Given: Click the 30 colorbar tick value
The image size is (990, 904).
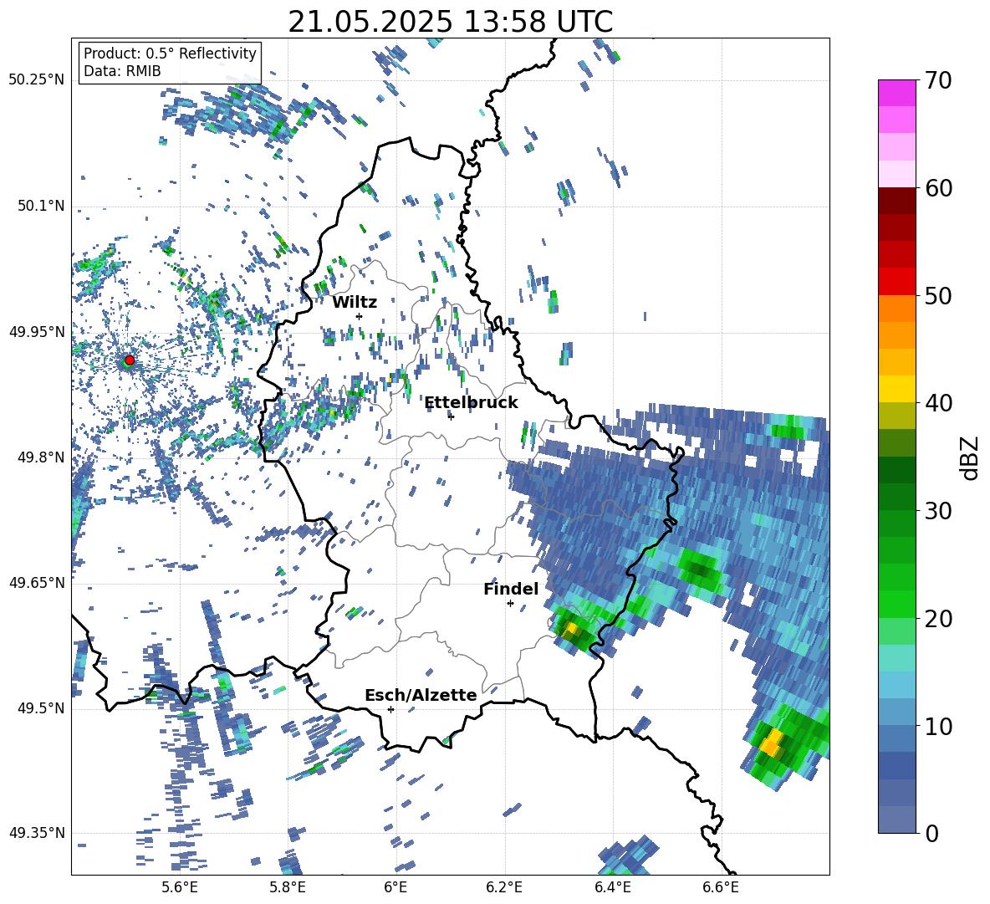Looking at the screenshot, I should 938,511.
